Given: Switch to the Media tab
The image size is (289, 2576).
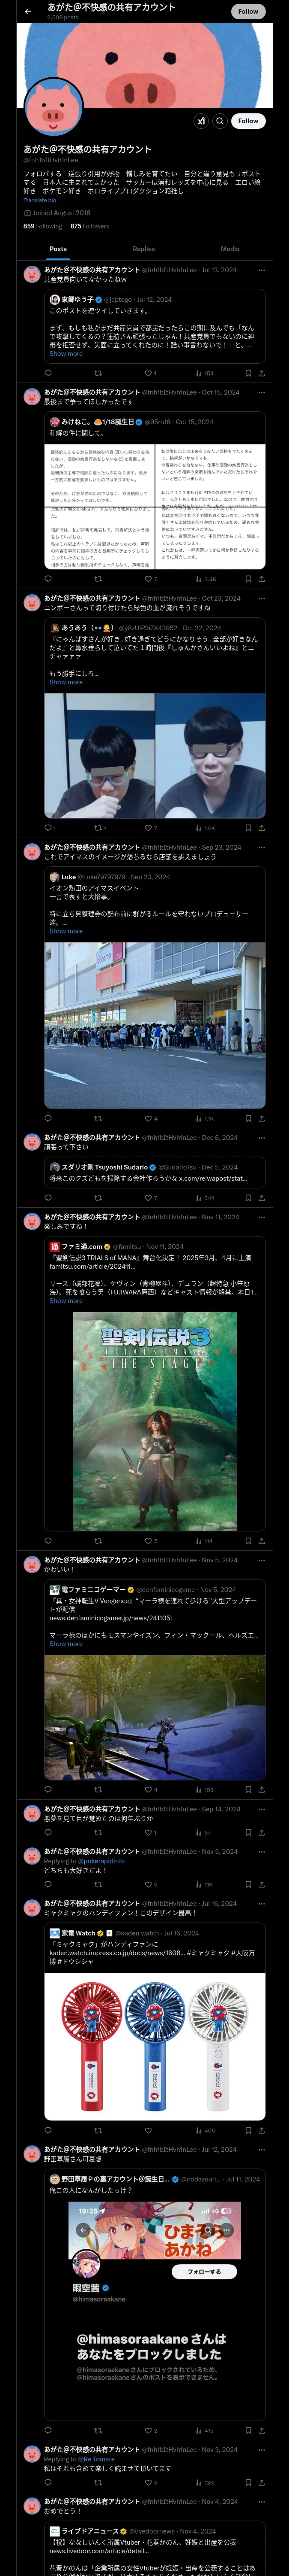Looking at the screenshot, I should pyautogui.click(x=230, y=249).
